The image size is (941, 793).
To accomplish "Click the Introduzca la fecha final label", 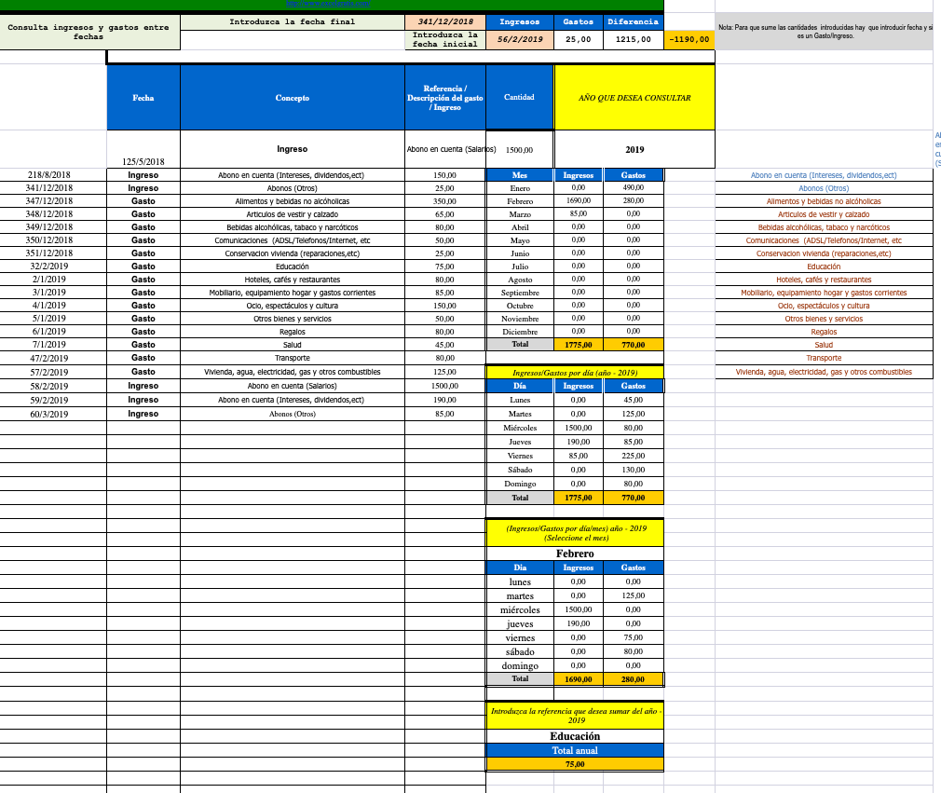I will coord(293,21).
